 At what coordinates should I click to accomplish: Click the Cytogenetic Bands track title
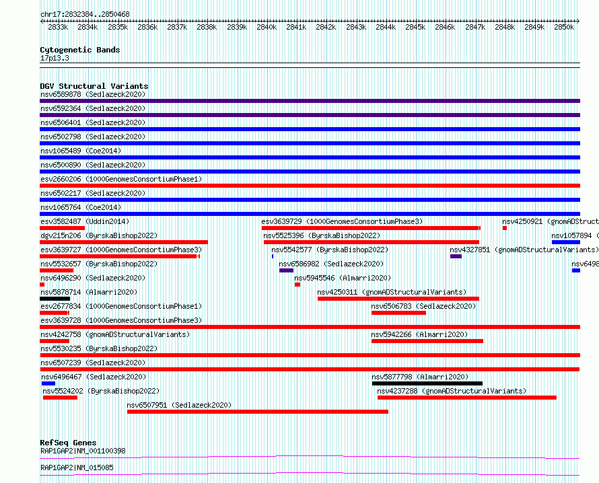[80, 50]
